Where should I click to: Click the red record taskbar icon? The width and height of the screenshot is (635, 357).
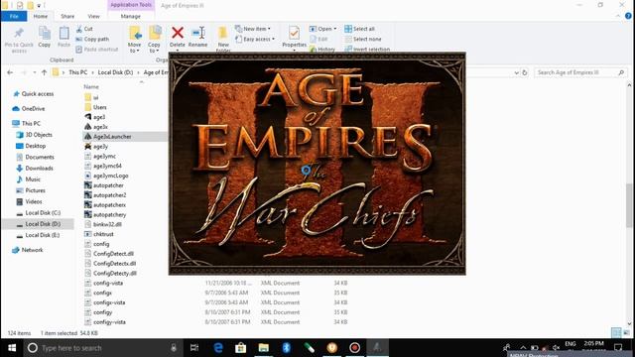pos(355,348)
